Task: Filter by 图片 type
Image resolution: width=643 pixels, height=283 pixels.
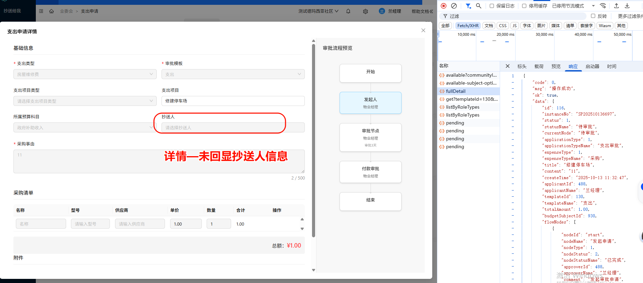Action: click(x=541, y=25)
